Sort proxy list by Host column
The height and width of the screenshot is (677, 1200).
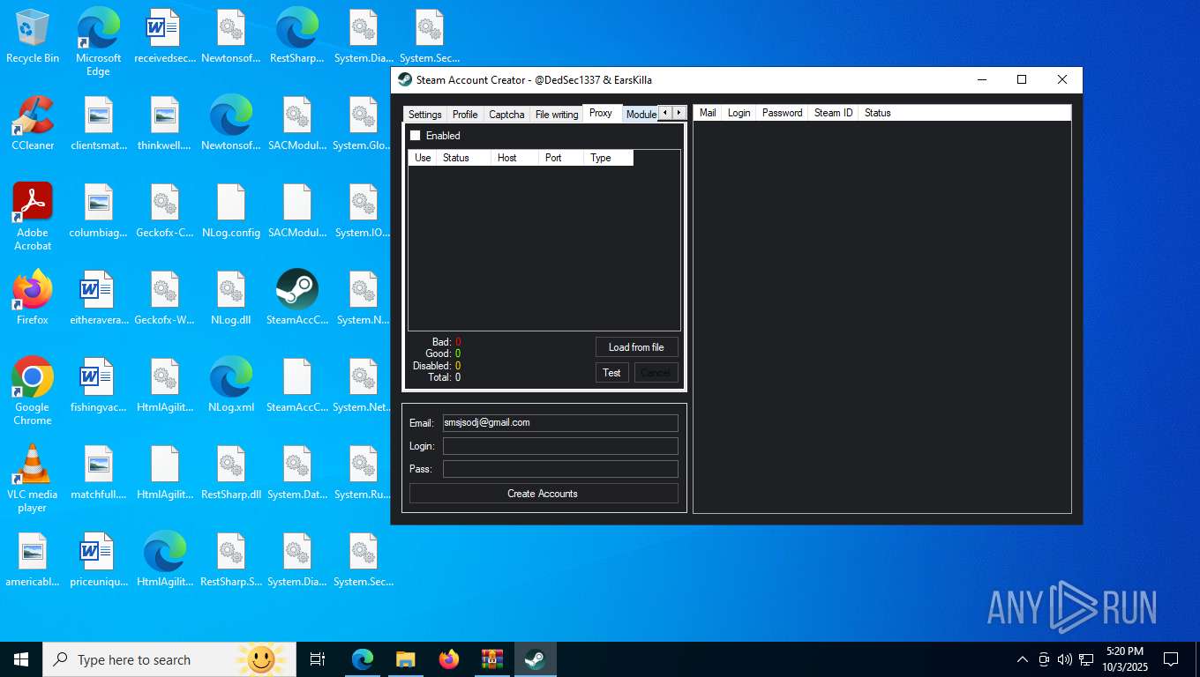coord(514,158)
